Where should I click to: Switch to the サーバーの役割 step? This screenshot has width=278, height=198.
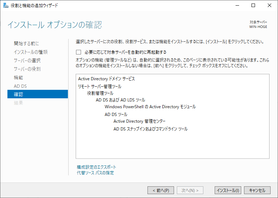27,69
